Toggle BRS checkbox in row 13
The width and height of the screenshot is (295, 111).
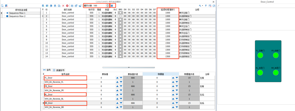click(x=120, y=53)
